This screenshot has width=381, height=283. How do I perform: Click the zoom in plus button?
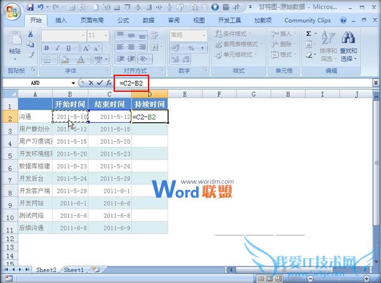367,279
